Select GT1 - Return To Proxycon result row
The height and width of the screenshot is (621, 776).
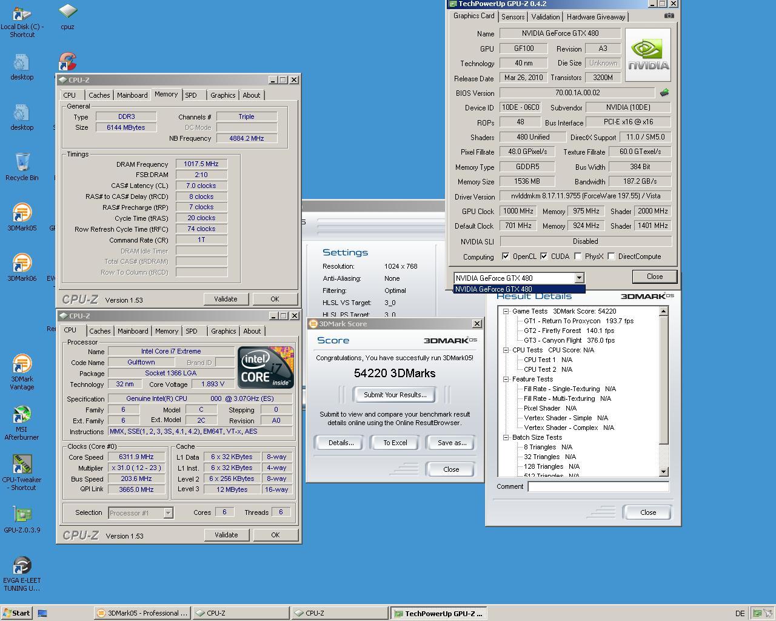(x=579, y=321)
